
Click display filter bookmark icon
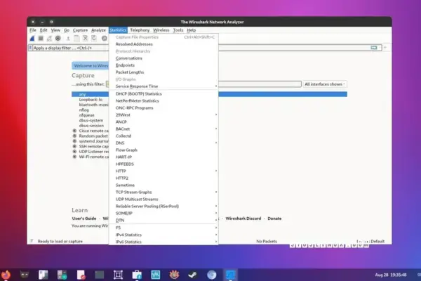coord(30,48)
